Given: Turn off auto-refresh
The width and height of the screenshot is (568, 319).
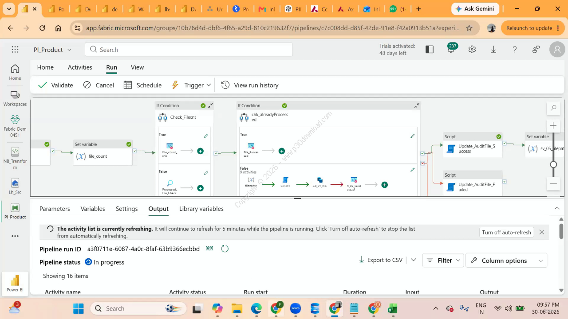Looking at the screenshot, I should point(506,232).
